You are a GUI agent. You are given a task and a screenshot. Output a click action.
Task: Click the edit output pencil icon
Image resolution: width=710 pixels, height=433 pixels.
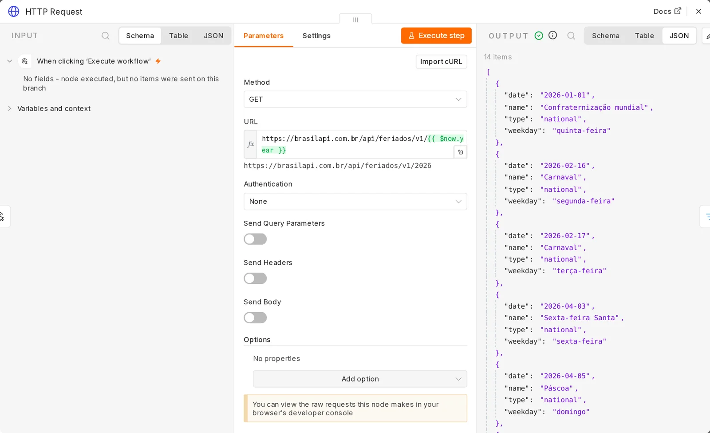(x=707, y=36)
